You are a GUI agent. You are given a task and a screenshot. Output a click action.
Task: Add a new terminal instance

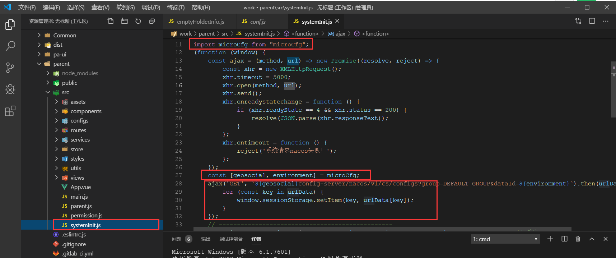(x=550, y=239)
